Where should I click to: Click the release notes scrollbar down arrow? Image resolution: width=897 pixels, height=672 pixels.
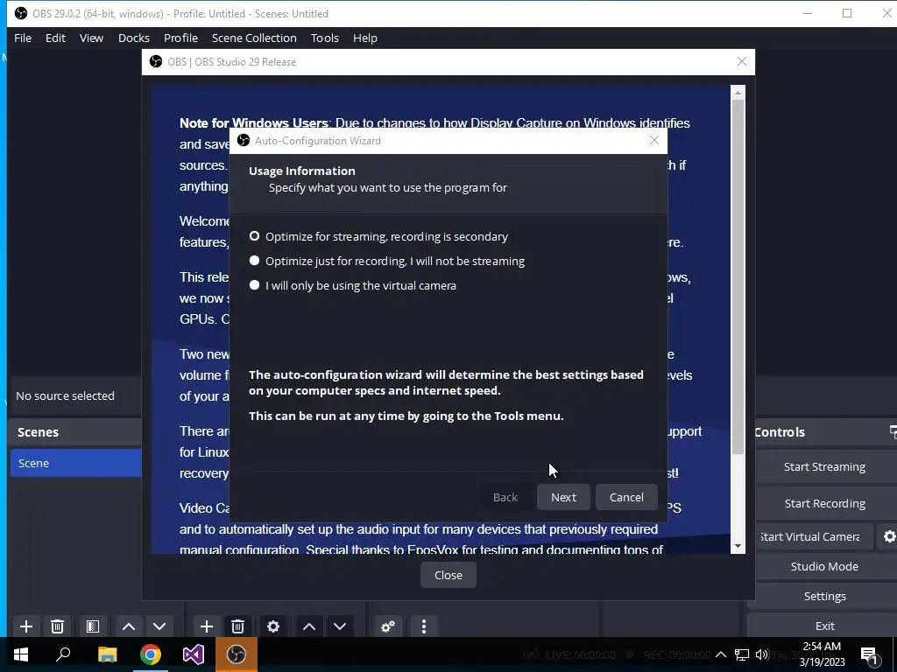(x=738, y=546)
